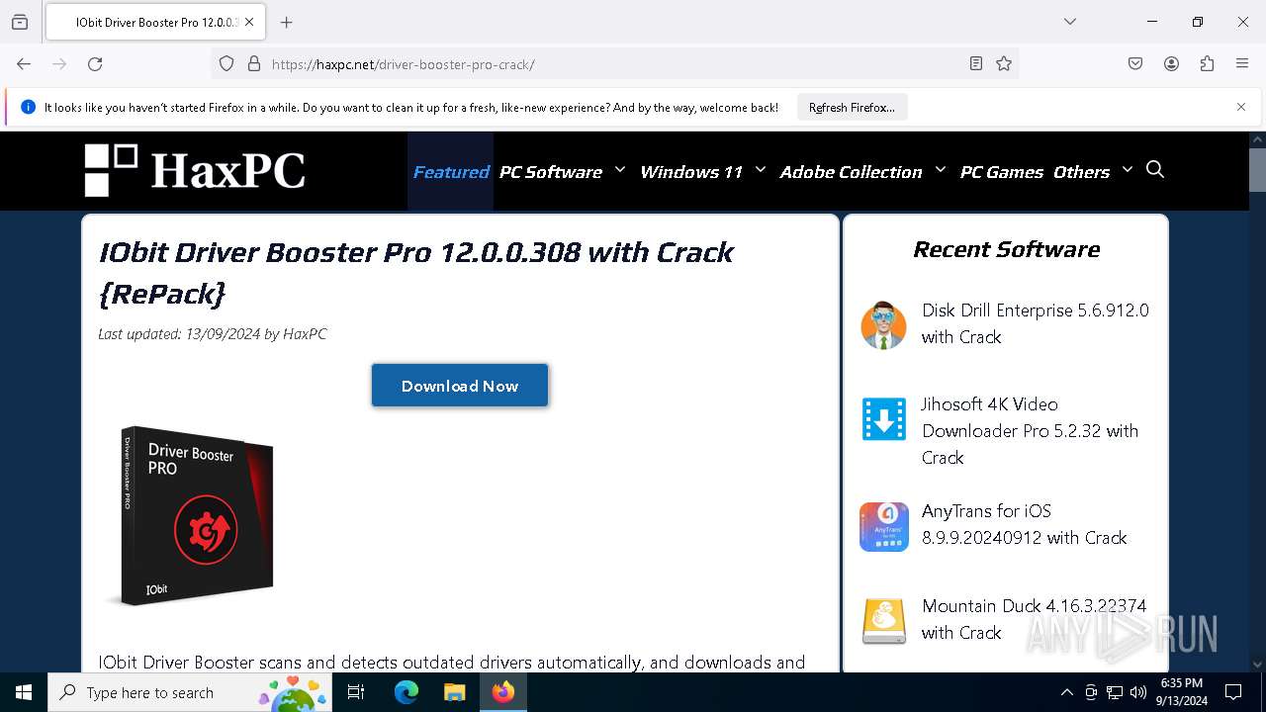Viewport: 1266px width, 712px height.
Task: Show site security padlock info
Action: point(254,64)
